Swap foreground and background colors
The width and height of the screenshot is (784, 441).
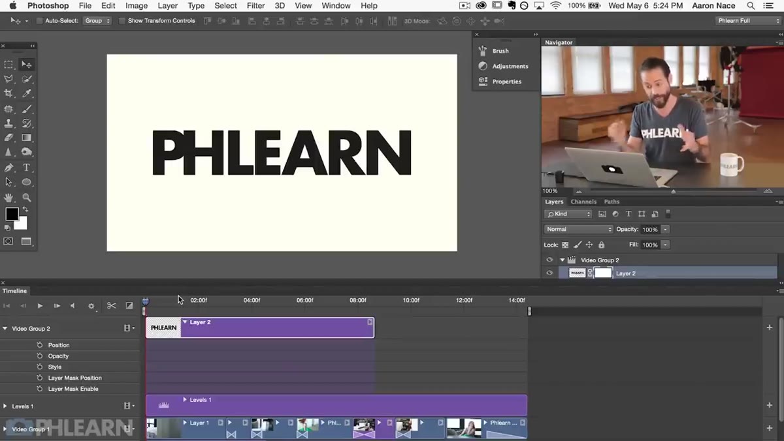[x=25, y=210]
